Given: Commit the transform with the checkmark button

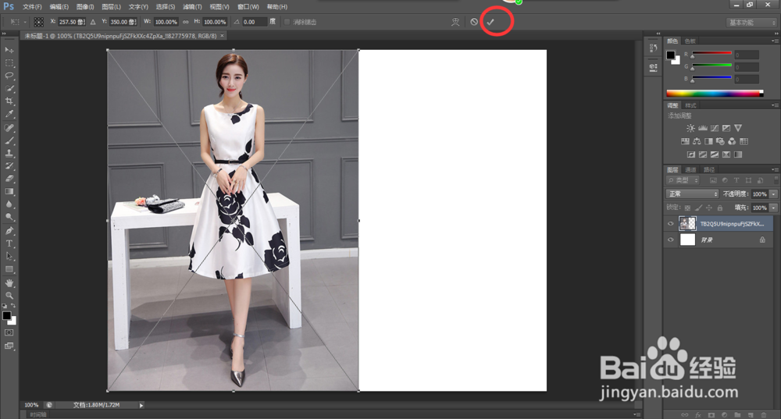Looking at the screenshot, I should [490, 22].
